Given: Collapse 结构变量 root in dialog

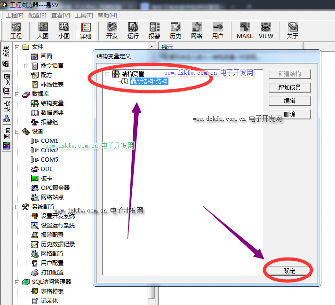Looking at the screenshot, I should pyautogui.click(x=107, y=74).
